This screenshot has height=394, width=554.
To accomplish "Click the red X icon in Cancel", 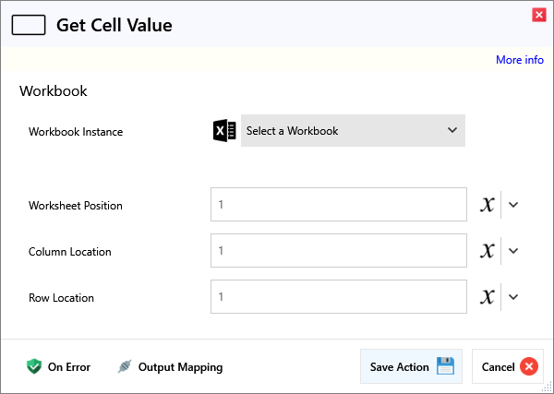I will [529, 366].
